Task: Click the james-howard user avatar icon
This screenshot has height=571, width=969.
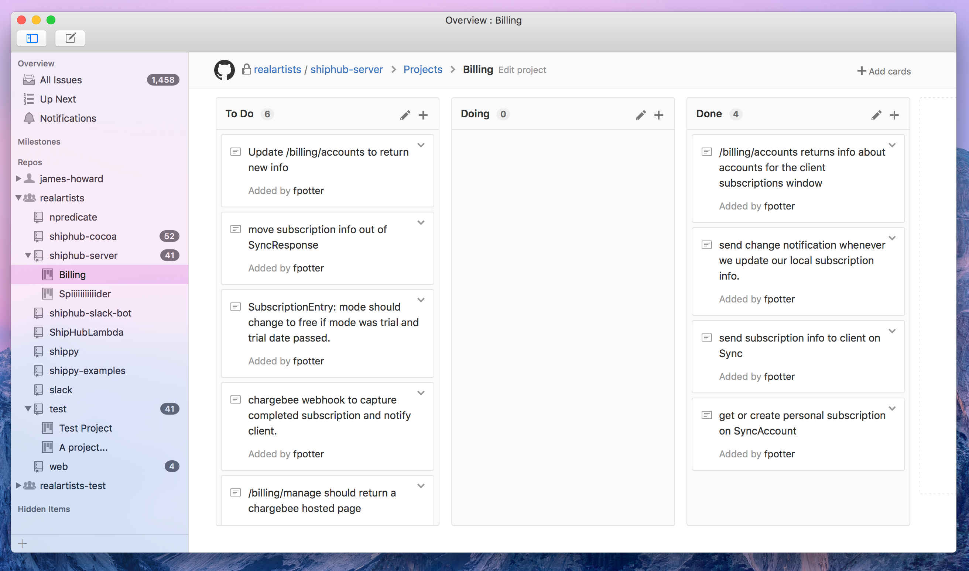Action: point(29,179)
